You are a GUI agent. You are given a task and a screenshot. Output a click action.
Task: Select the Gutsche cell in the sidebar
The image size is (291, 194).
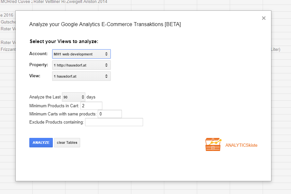pos(8,22)
